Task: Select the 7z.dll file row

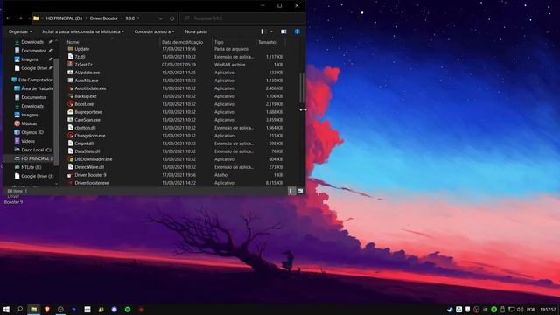Action: point(175,57)
